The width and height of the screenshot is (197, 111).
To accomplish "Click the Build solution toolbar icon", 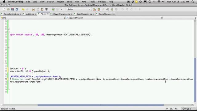I will click(94, 9).
